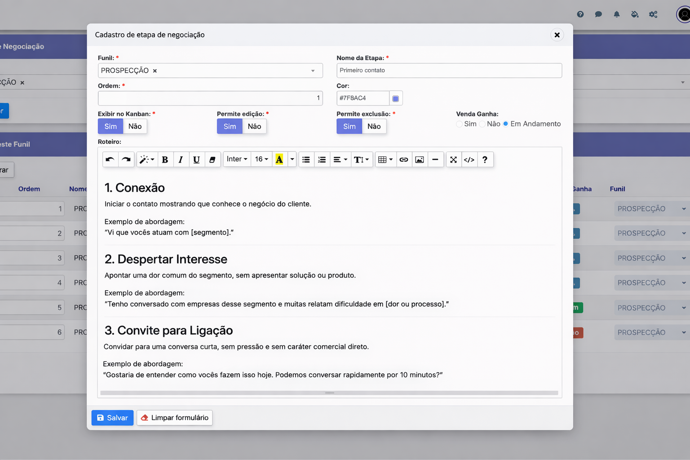Image resolution: width=690 pixels, height=460 pixels.
Task: Open text color options arrow
Action: tap(292, 159)
